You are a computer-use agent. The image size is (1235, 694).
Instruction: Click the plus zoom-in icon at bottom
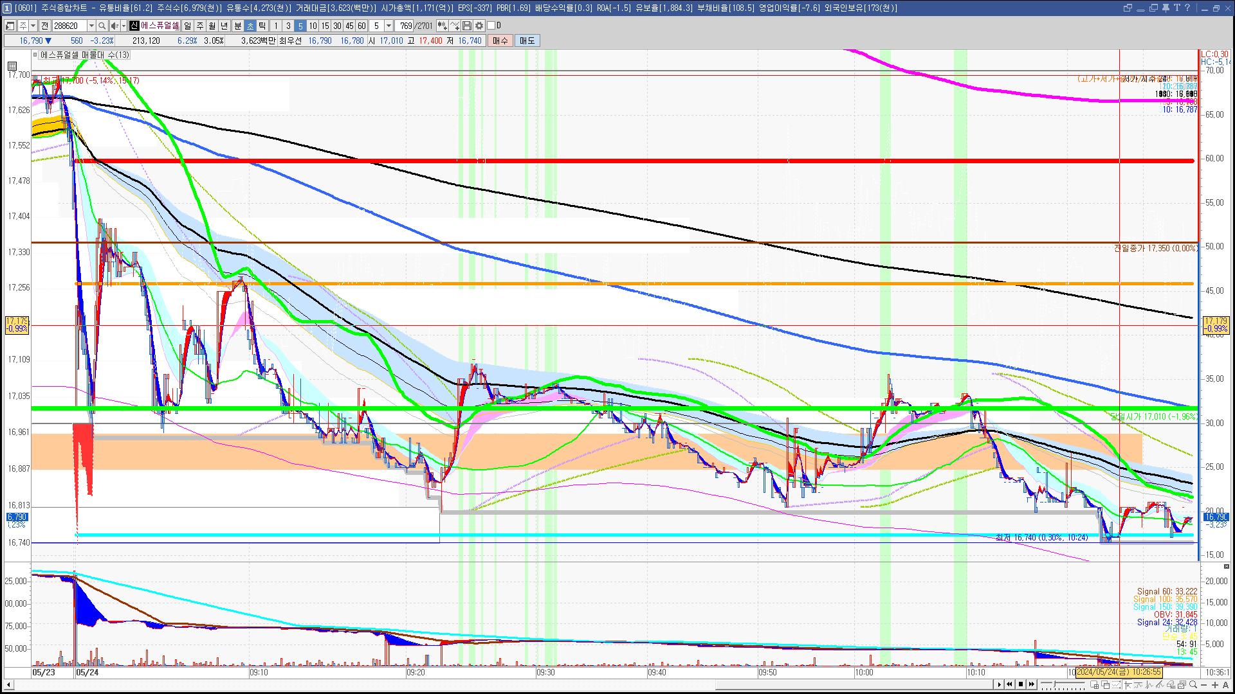pyautogui.click(x=1215, y=685)
